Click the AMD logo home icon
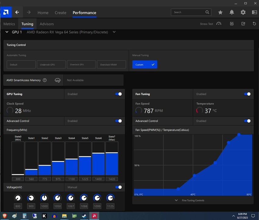This screenshot has height=220, width=259. click(6, 13)
